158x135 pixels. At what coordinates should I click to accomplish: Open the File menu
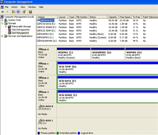(x=7, y=7)
